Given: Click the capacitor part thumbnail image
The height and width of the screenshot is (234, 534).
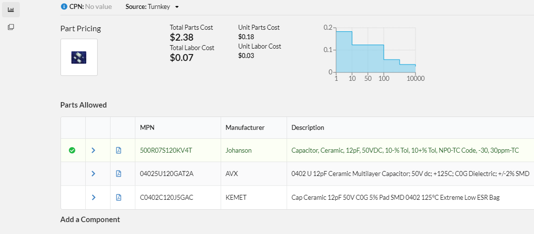Looking at the screenshot, I should coord(79,58).
